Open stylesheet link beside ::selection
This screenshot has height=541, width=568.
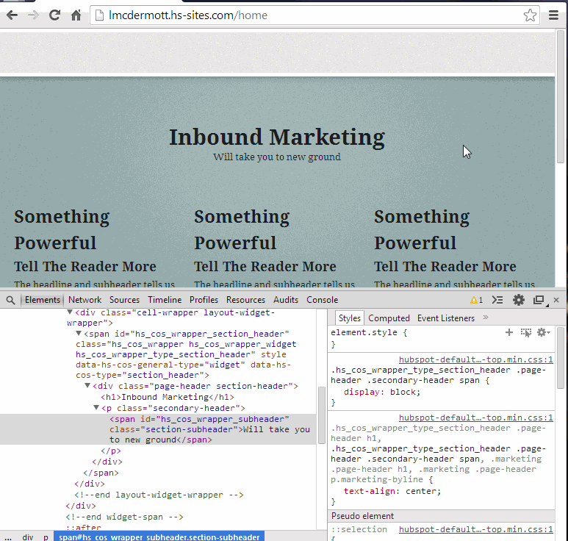[476, 529]
